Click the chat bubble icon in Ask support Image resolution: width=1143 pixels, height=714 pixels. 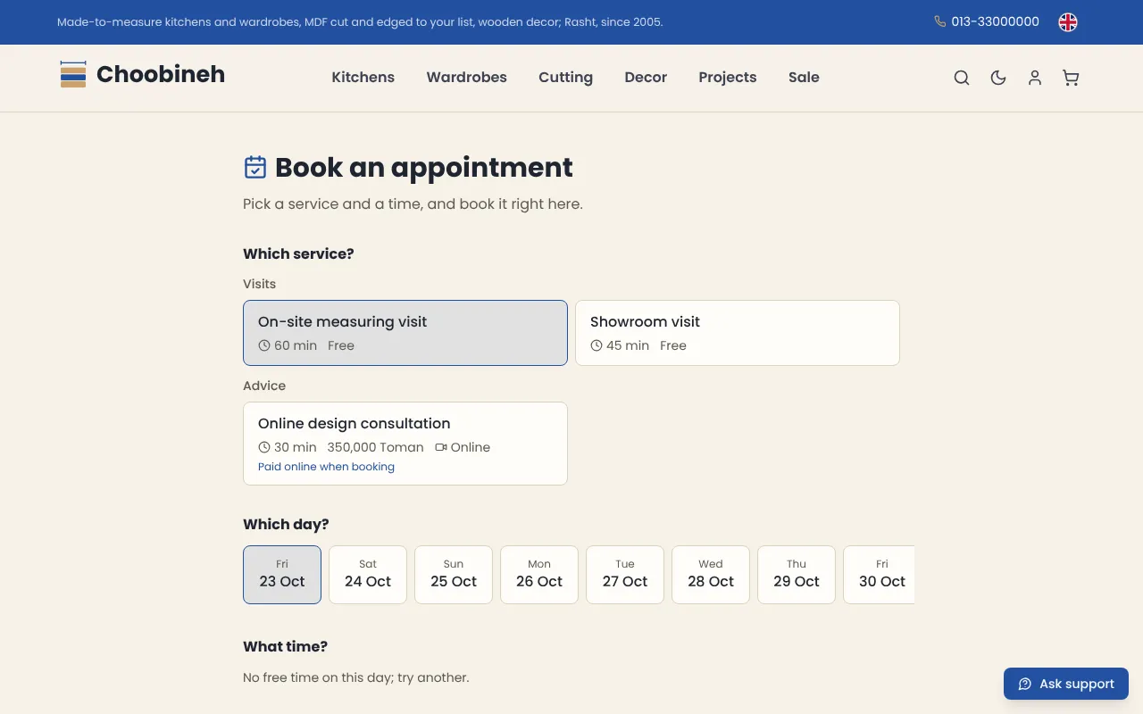point(1025,684)
